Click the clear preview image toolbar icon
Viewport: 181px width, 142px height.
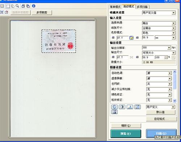pyautogui.click(x=2, y=6)
